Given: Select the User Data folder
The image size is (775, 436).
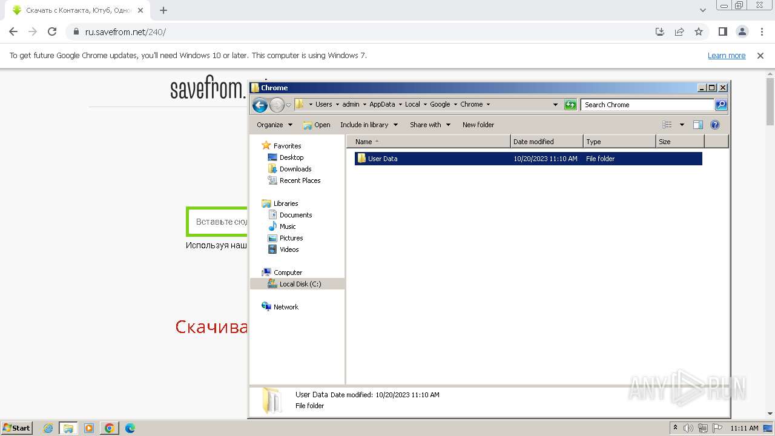Looking at the screenshot, I should tap(528, 159).
